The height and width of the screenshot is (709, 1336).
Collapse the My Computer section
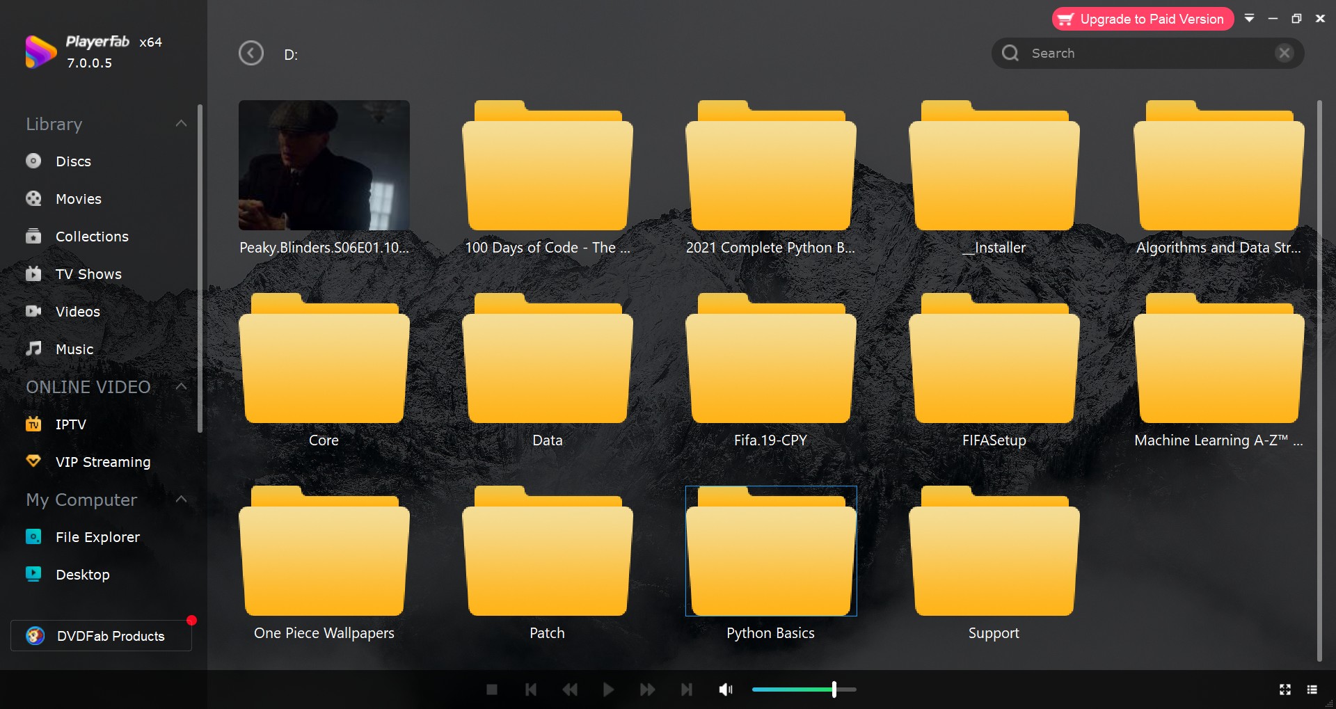181,500
